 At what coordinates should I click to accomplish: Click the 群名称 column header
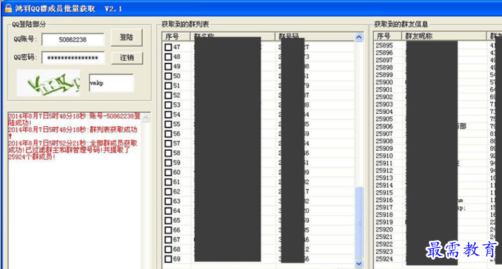pos(233,36)
